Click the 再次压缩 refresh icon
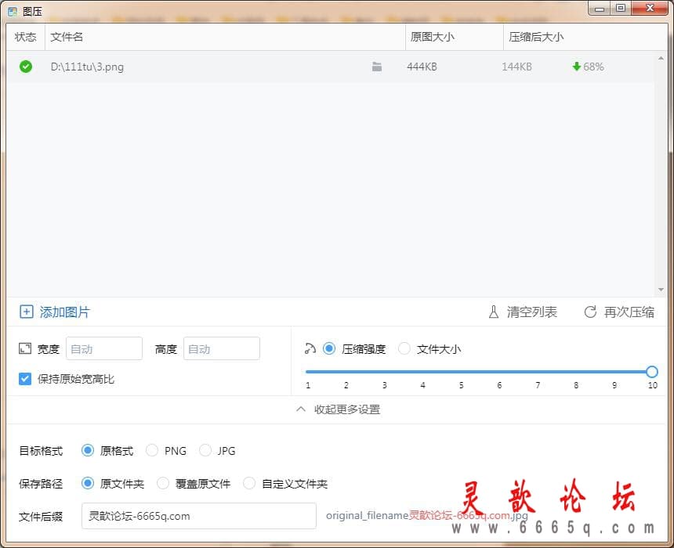The image size is (674, 548). (590, 312)
